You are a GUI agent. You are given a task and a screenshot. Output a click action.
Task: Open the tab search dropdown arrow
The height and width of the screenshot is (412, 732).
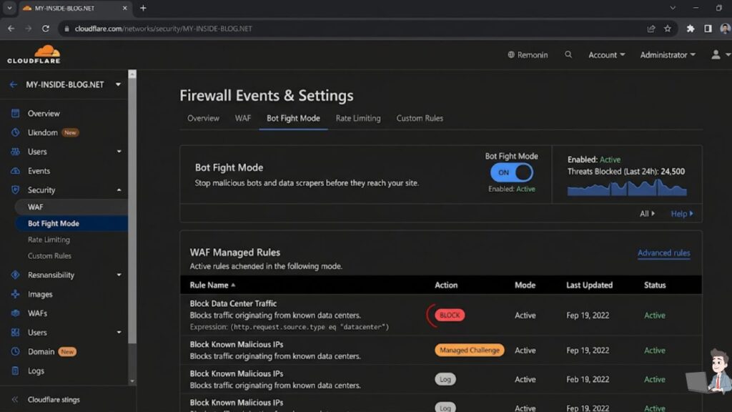[9, 8]
